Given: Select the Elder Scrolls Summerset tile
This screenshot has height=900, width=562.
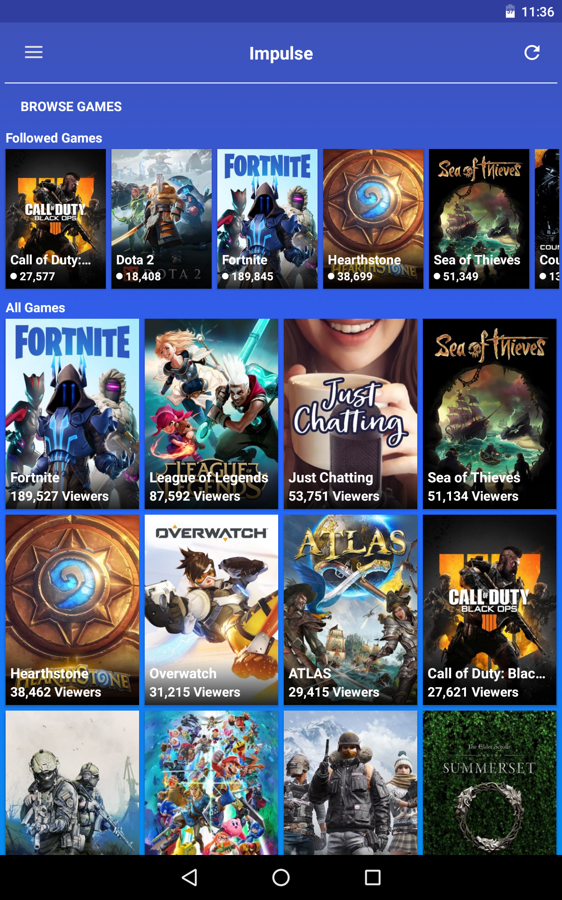Looking at the screenshot, I should (x=490, y=783).
